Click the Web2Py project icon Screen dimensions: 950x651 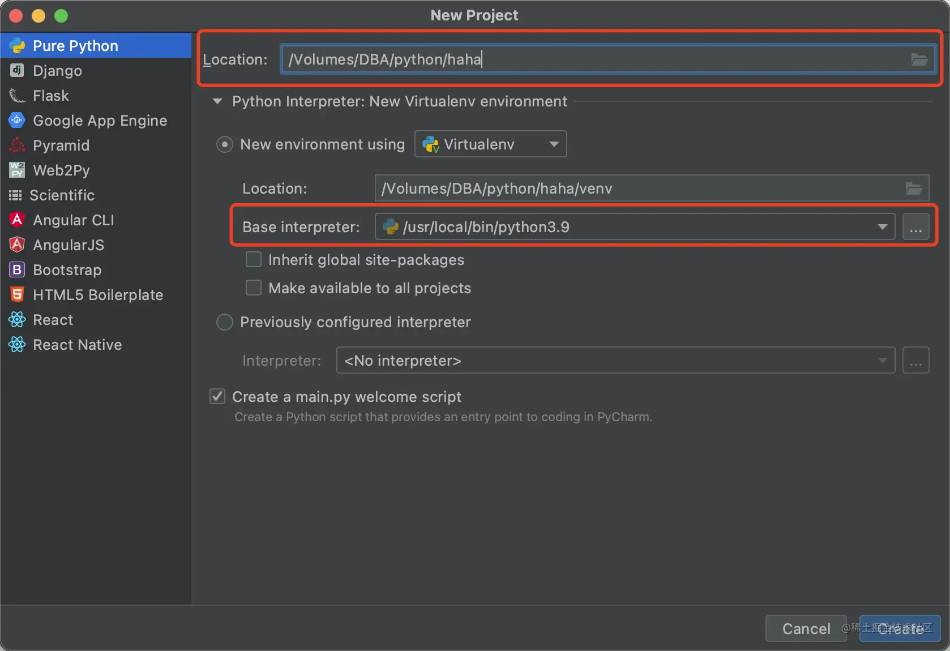tap(17, 170)
